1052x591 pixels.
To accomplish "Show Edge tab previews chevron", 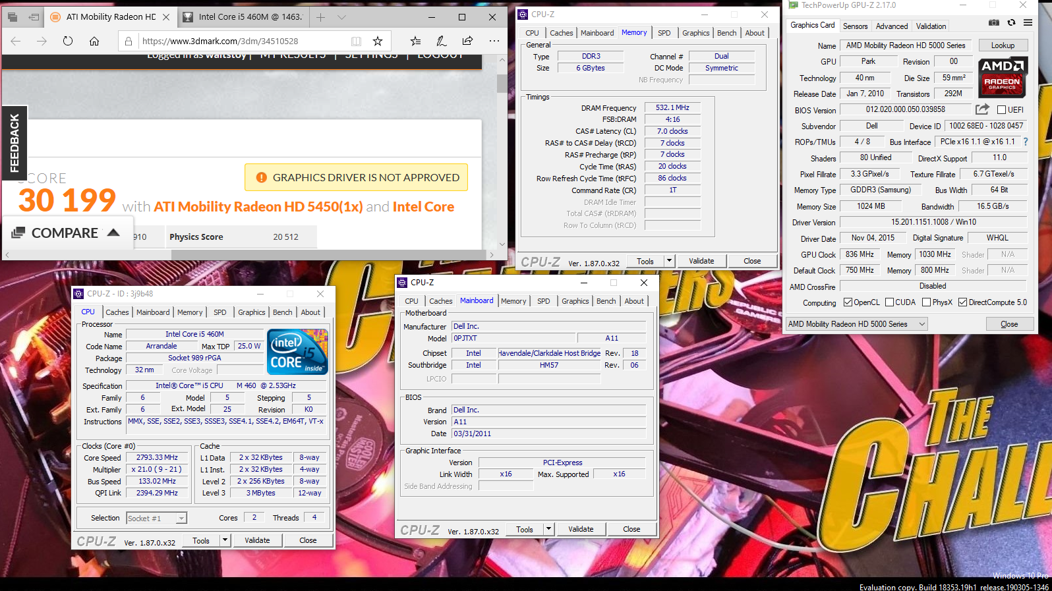I will [x=341, y=17].
